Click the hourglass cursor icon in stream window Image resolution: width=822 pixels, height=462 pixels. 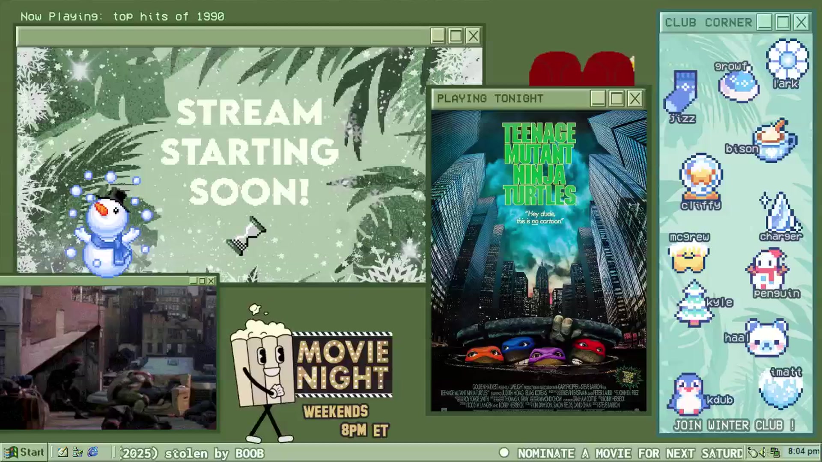[x=247, y=236]
